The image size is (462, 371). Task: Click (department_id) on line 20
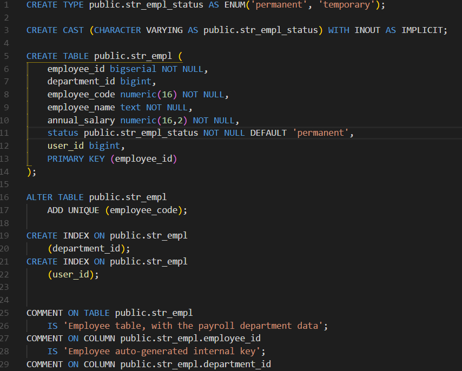[x=86, y=249]
